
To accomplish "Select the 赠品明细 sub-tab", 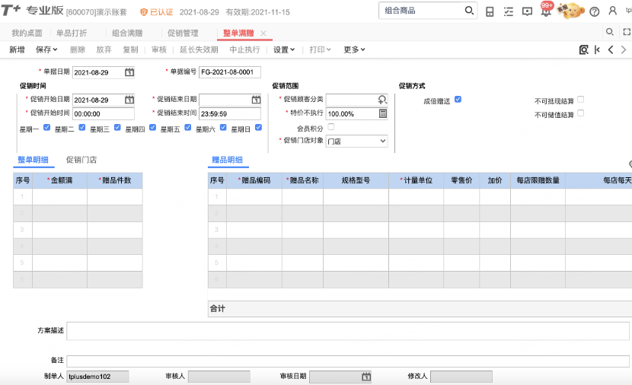I will tap(228, 160).
